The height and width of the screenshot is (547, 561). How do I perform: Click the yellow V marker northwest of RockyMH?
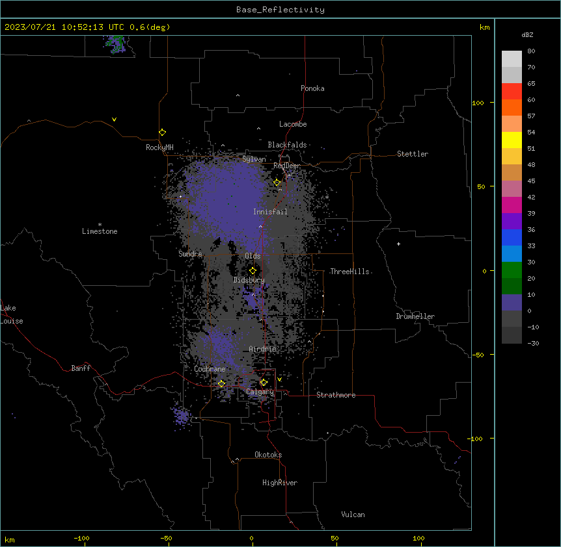click(x=114, y=120)
